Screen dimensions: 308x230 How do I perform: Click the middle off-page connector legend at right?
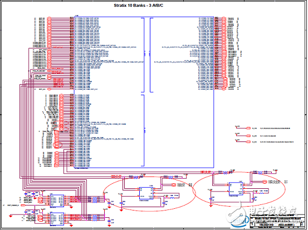[255, 135]
